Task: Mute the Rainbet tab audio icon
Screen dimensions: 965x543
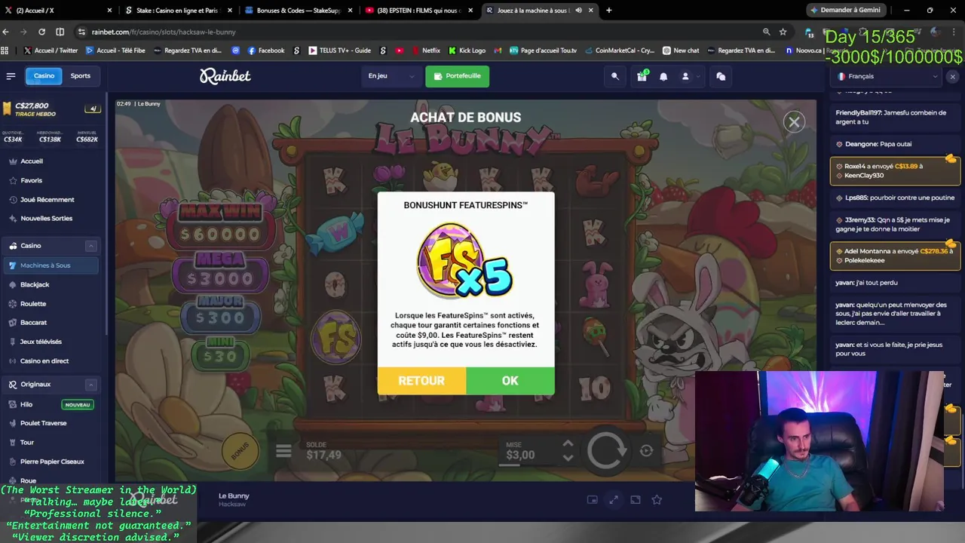Action: [579, 11]
